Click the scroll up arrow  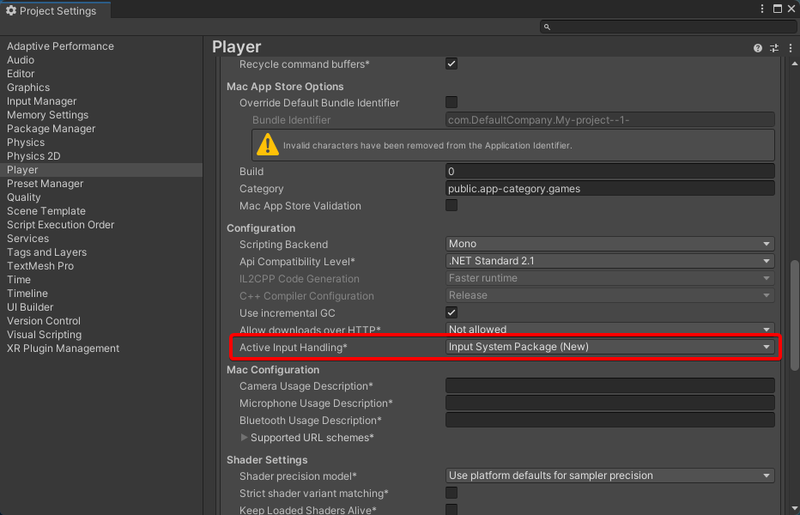click(794, 64)
